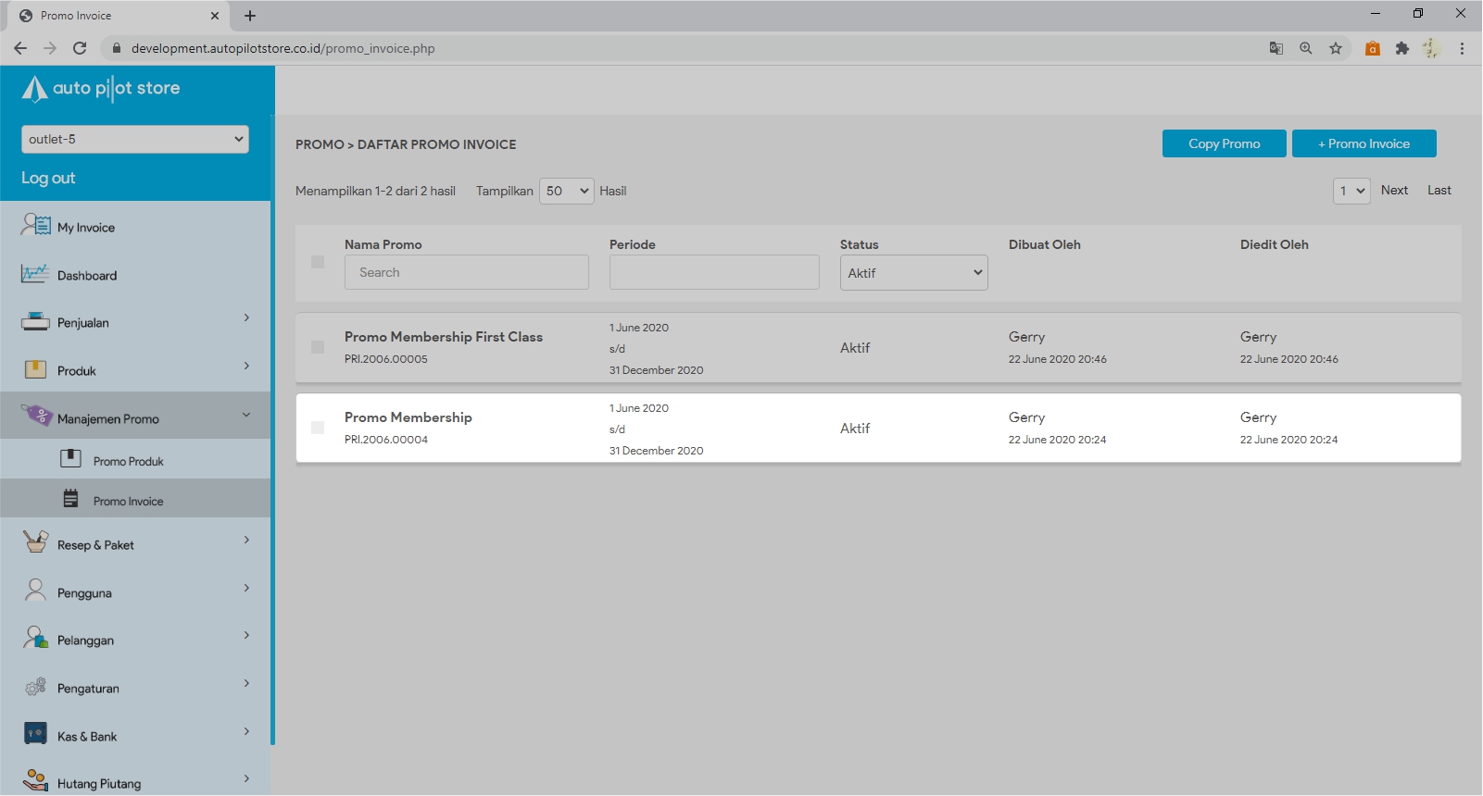
Task: Add new promo with + Promo Invoice
Action: [1364, 143]
